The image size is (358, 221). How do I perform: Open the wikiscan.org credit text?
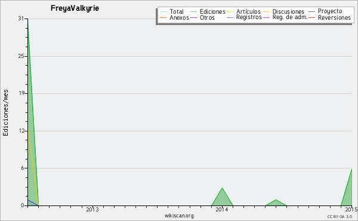coord(179,216)
